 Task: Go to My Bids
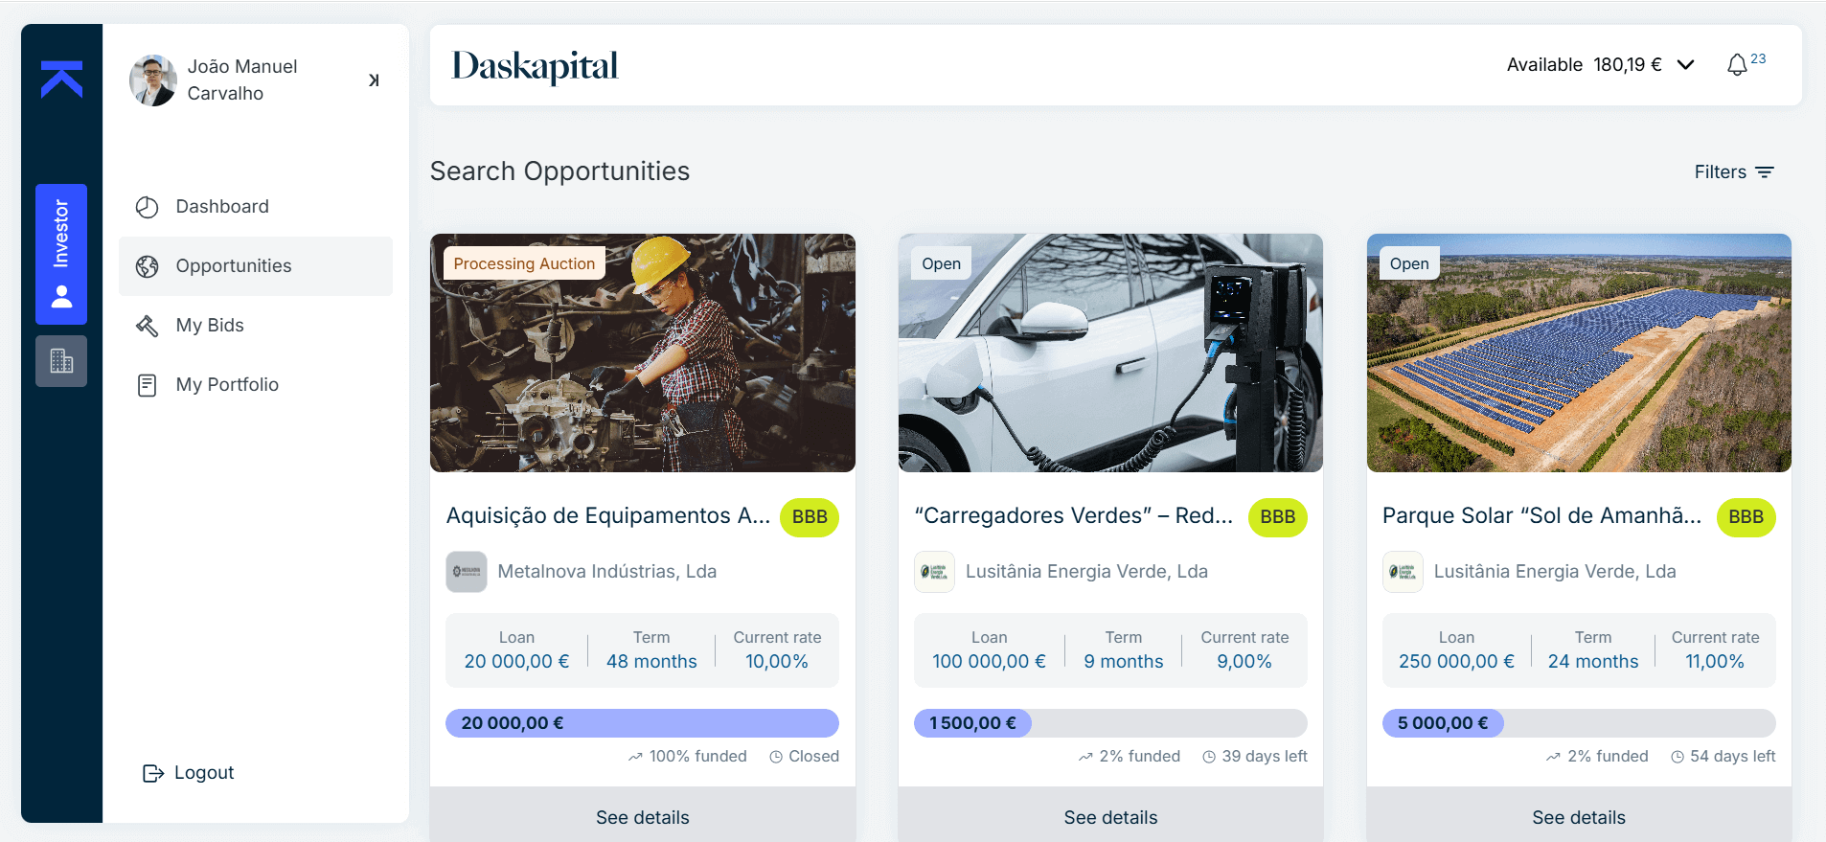pos(210,326)
